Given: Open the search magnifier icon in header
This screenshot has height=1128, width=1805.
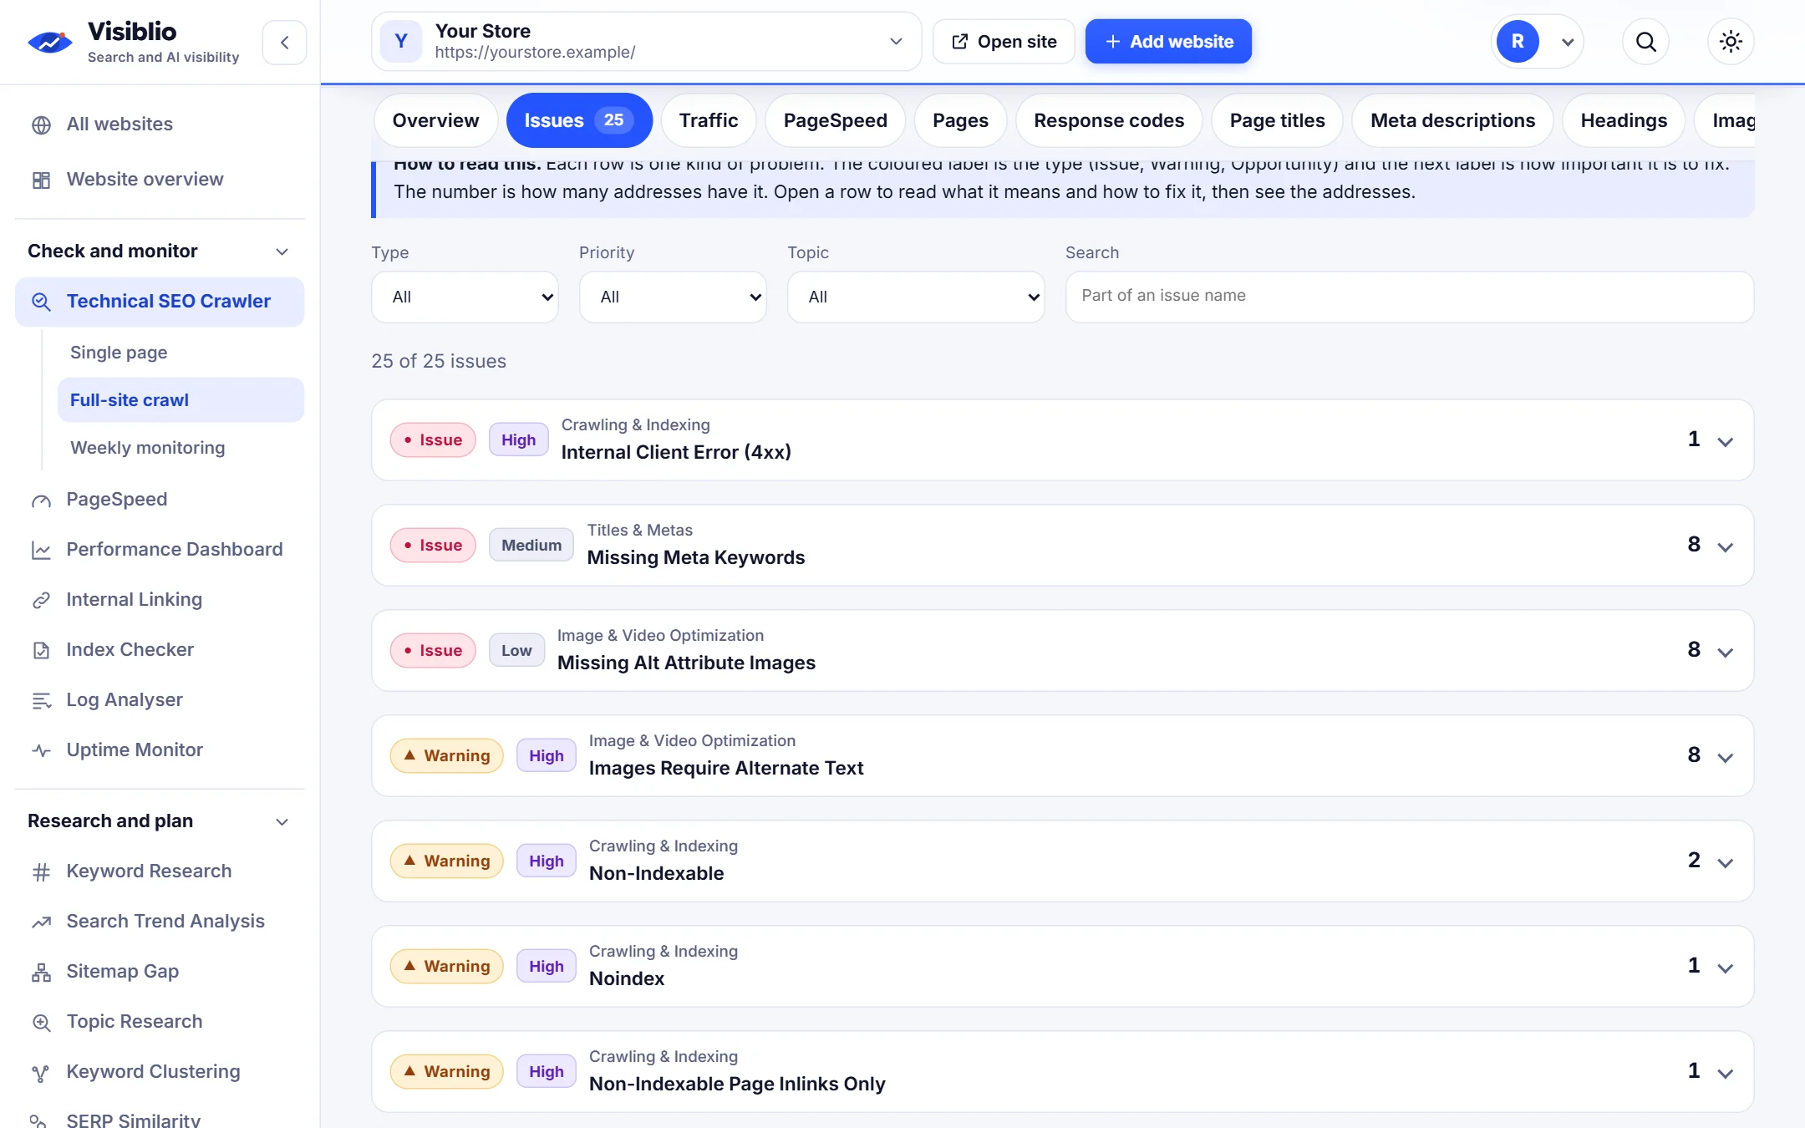Looking at the screenshot, I should (1645, 42).
